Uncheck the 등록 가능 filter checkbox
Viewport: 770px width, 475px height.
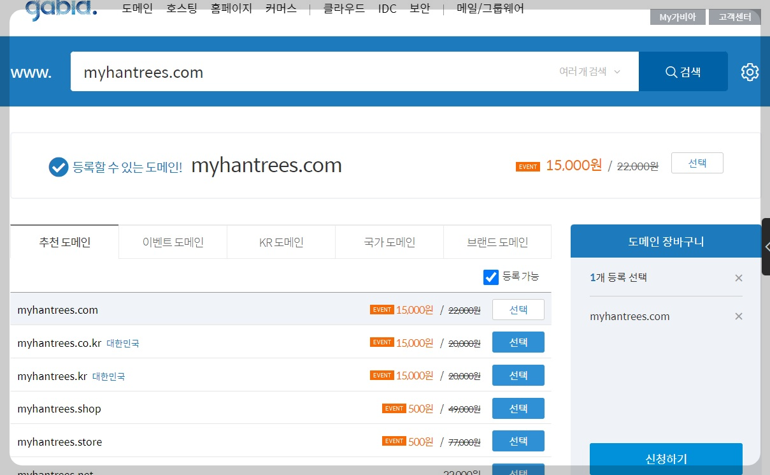point(490,277)
